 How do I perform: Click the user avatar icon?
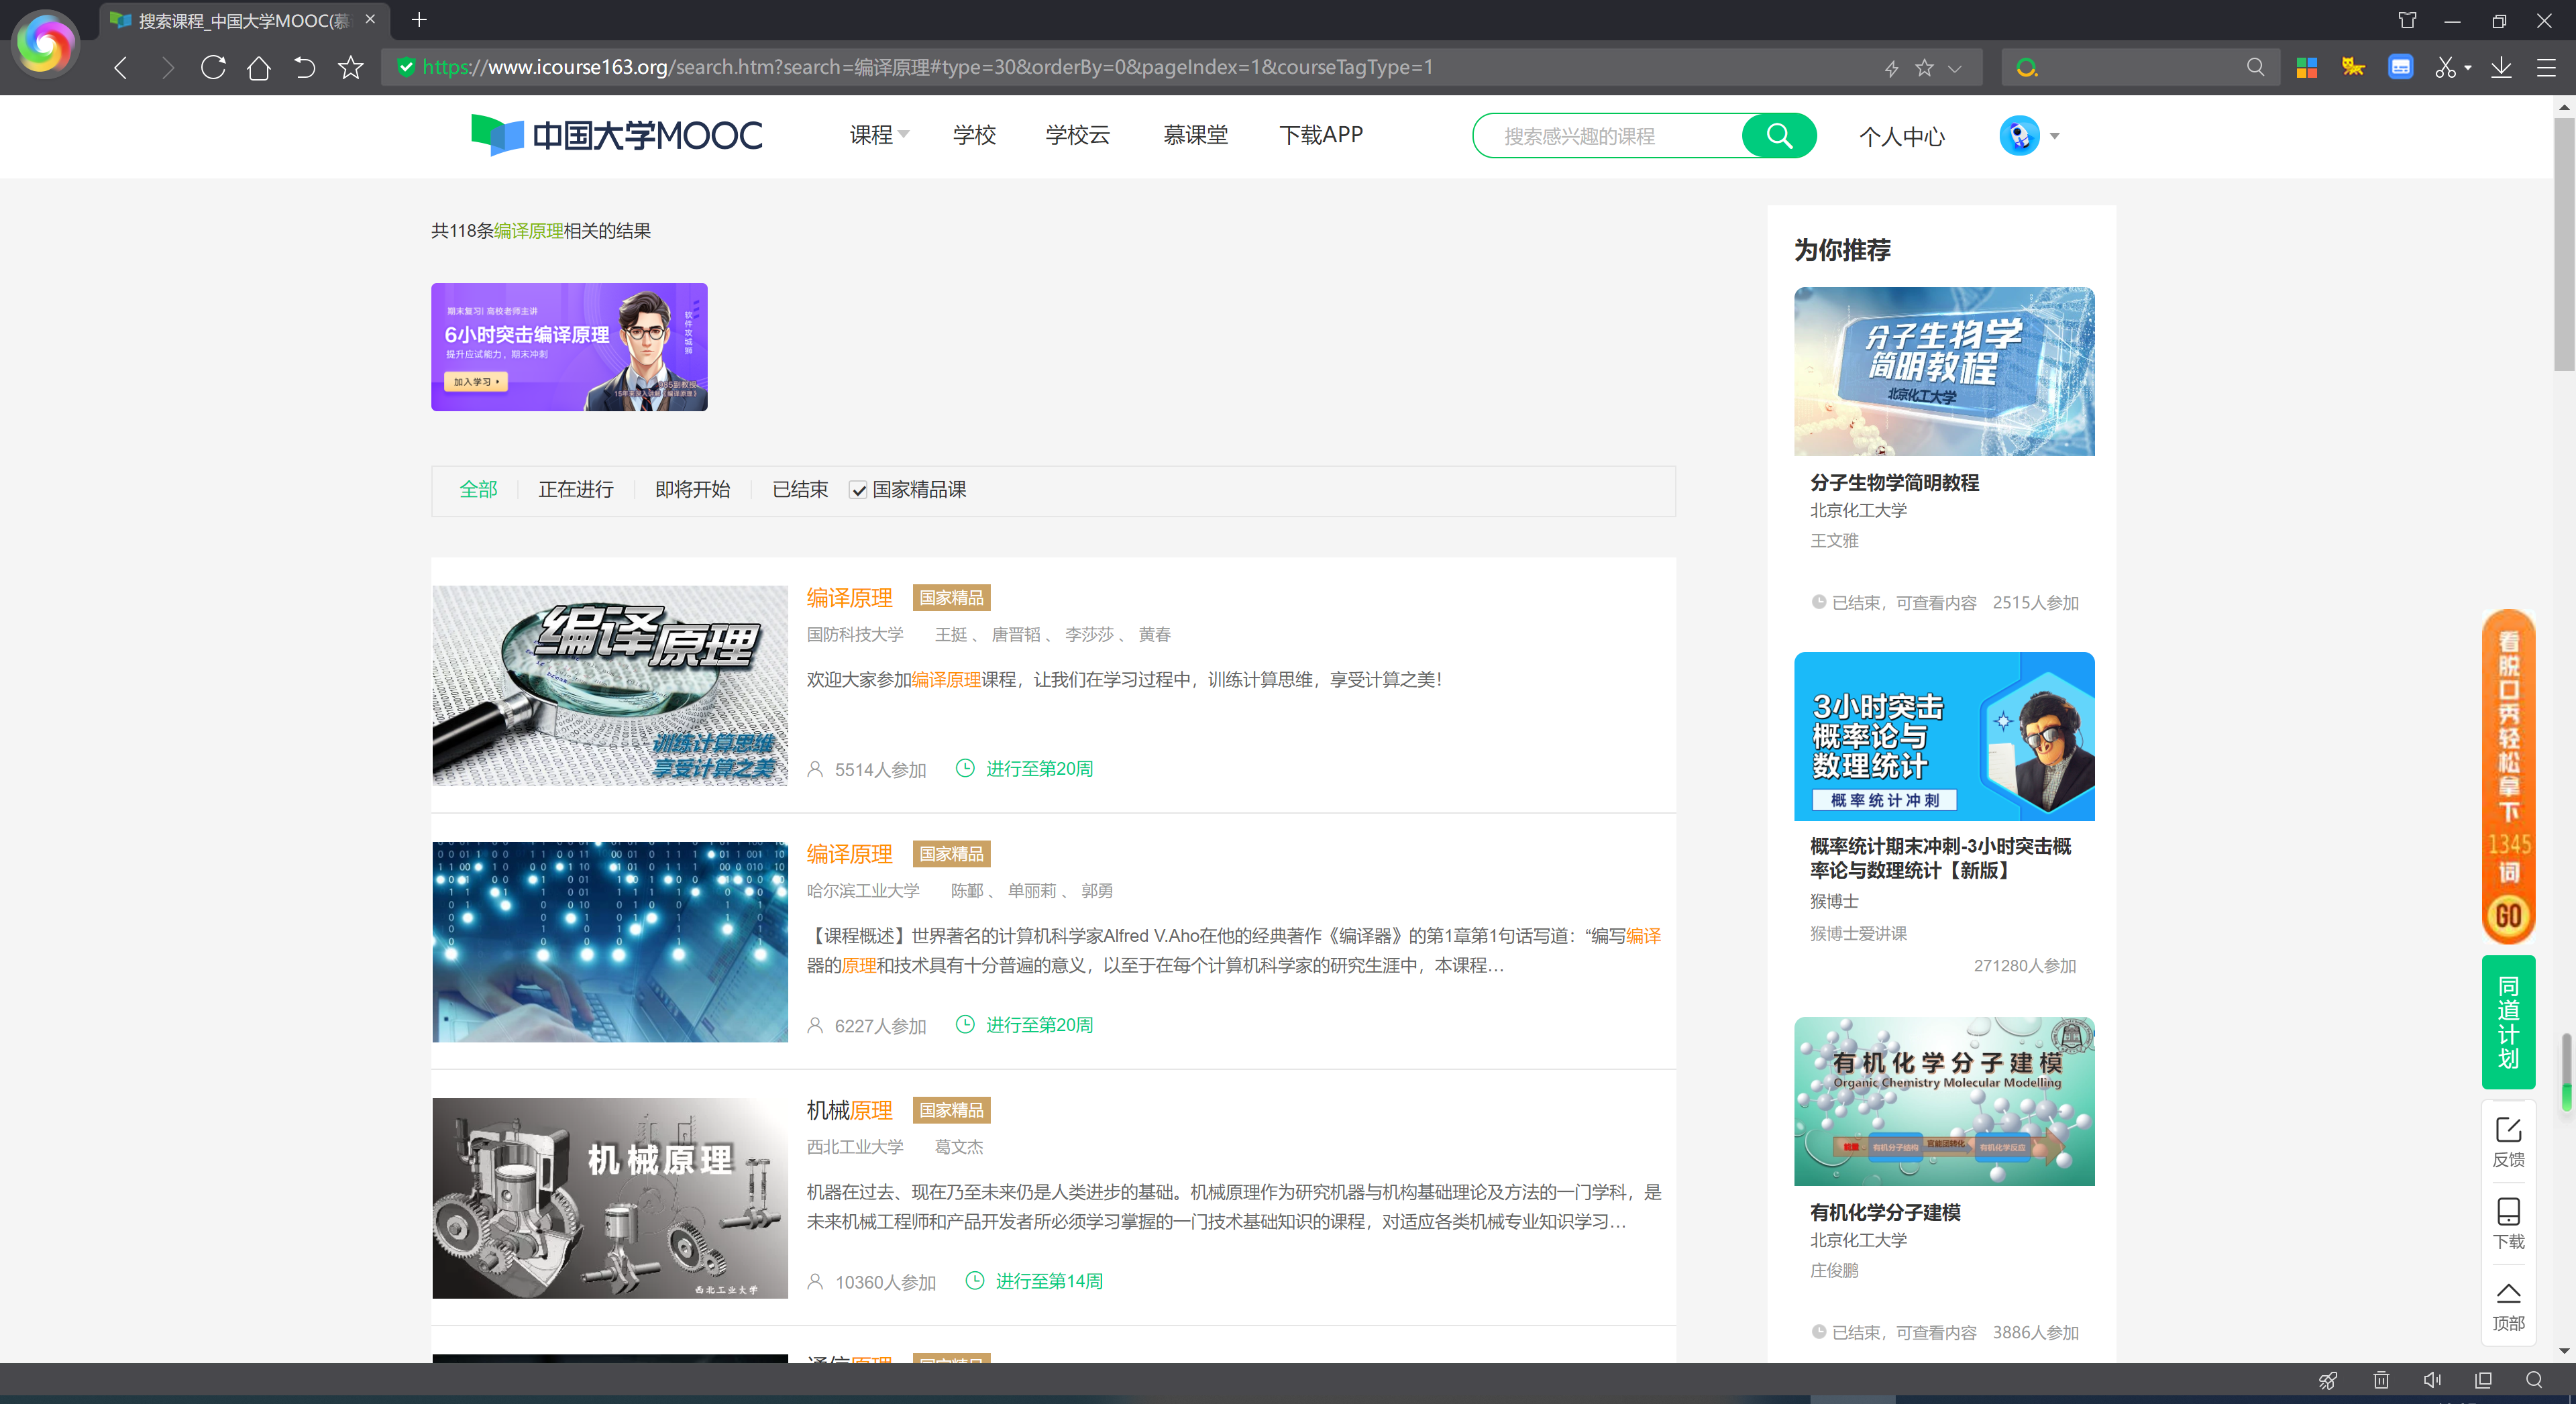tap(2019, 136)
